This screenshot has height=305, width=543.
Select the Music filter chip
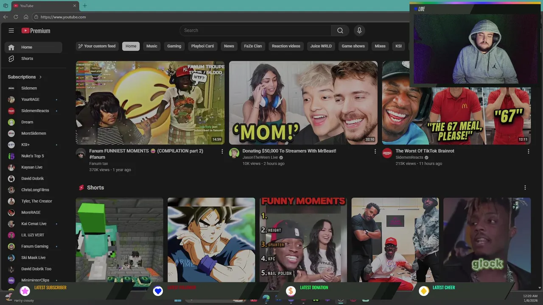[152, 46]
